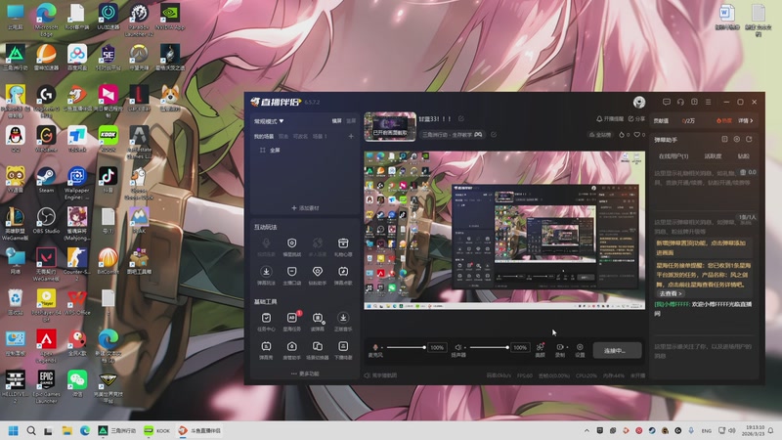782x440 pixels.
Task: Open 详情 contribution details
Action: coord(746,120)
